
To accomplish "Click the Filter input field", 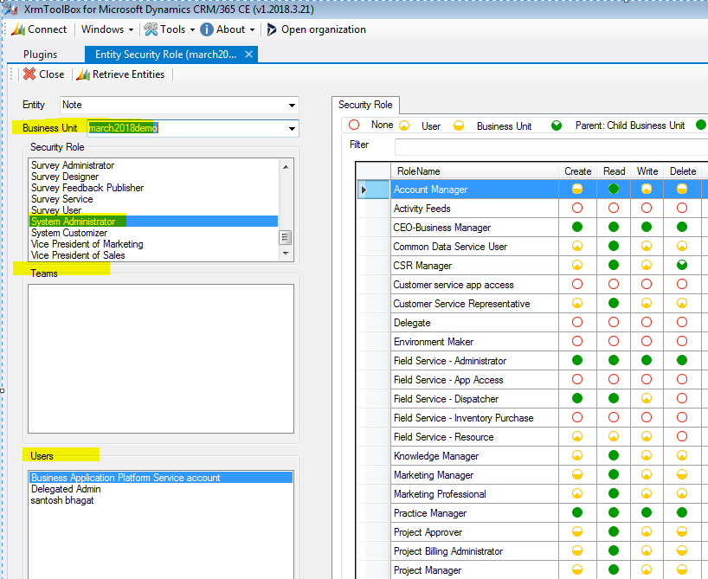I will 550,146.
